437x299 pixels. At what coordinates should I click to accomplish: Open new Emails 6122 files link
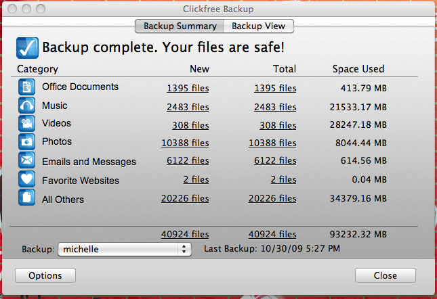[x=187, y=161]
